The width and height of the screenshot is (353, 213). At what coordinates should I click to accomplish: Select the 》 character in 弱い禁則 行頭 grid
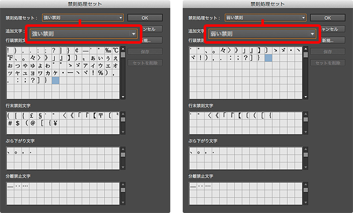pyautogui.click(x=236, y=51)
